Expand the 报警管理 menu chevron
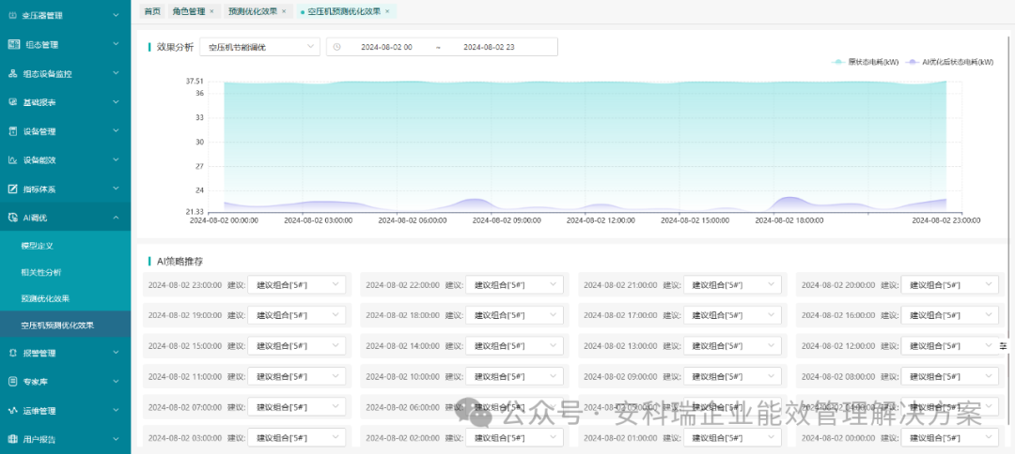Viewport: 1015px width, 454px height. tap(116, 354)
